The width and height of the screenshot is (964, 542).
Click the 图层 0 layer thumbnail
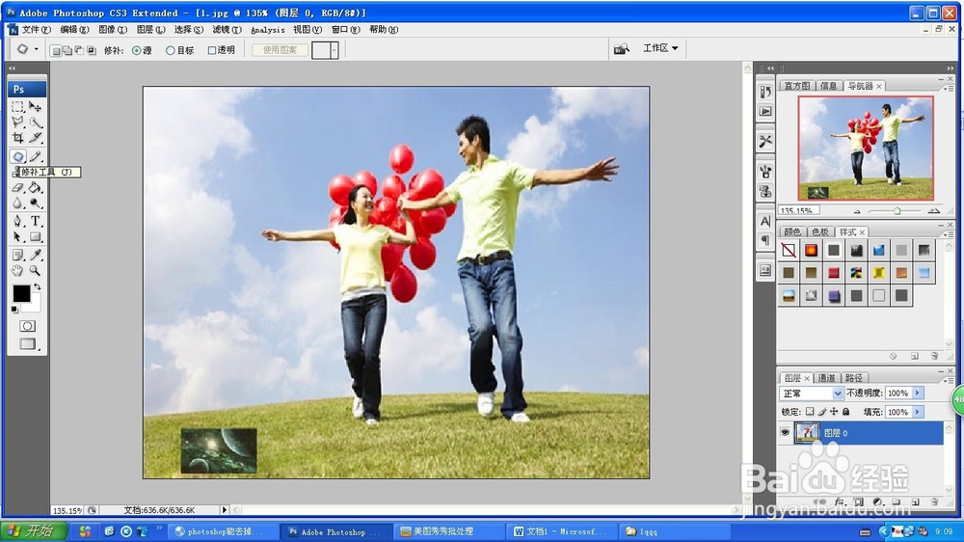(806, 433)
